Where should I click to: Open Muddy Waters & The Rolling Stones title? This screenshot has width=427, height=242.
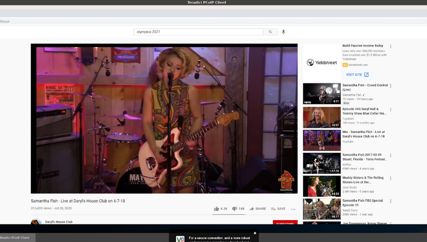pos(363,180)
